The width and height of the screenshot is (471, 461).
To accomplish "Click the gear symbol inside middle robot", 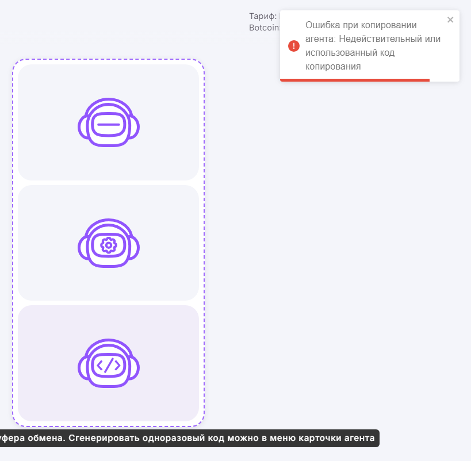I will (x=108, y=245).
